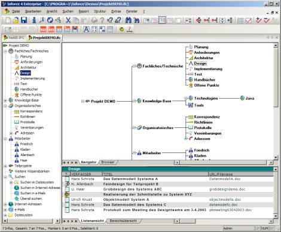The height and width of the screenshot is (232, 281).
Task: Open the Struktur menu
Action: click(100, 11)
